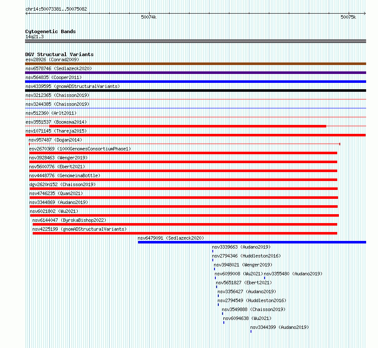Click the left arrow end of the ruler
Screen dimensions: 378x348
point(27,13)
